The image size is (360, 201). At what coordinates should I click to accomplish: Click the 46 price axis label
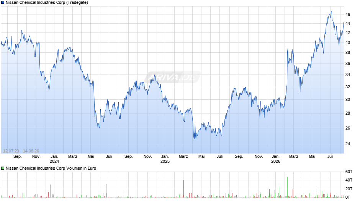(348, 15)
